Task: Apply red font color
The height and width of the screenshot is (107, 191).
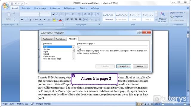Action: pyautogui.click(x=60, y=20)
